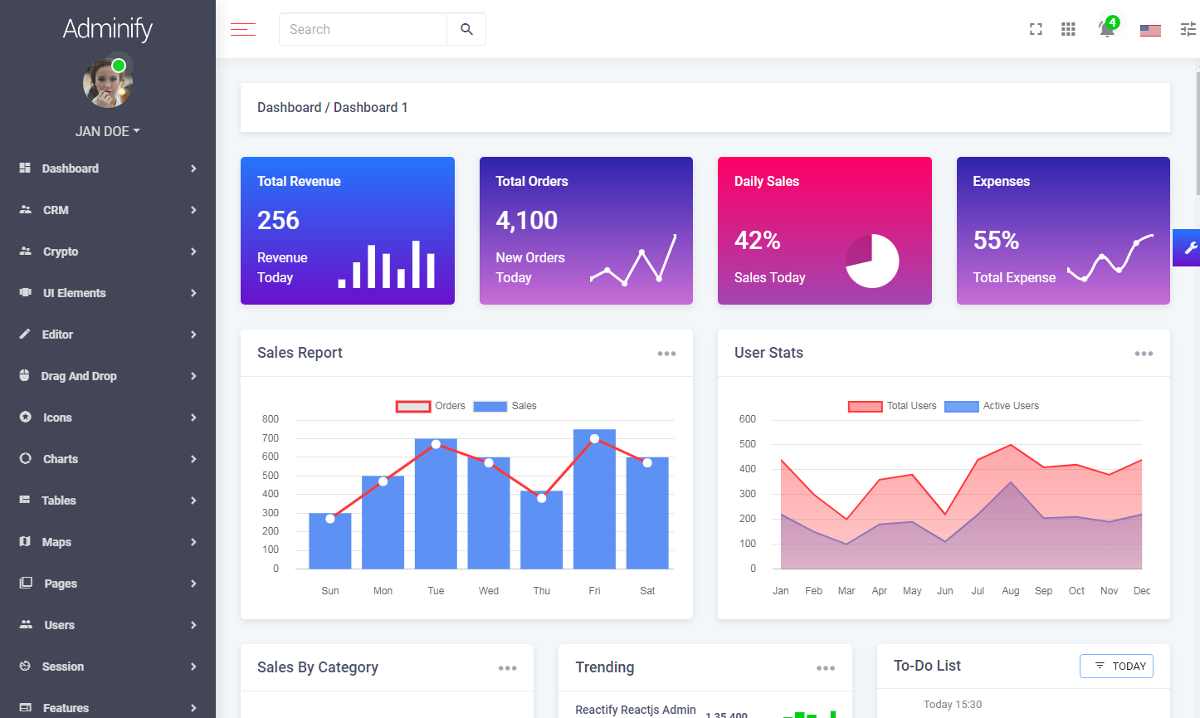Click the Adminify logo link

click(108, 29)
